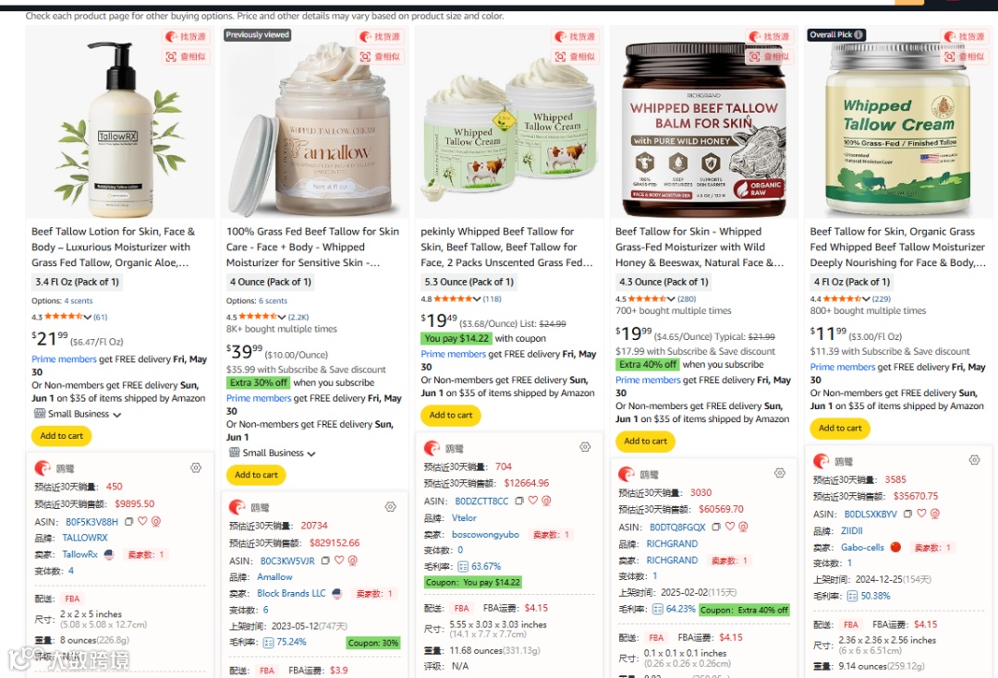This screenshot has width=998, height=678.
Task: Click the seller link Block Brands LLC
Action: 291,593
